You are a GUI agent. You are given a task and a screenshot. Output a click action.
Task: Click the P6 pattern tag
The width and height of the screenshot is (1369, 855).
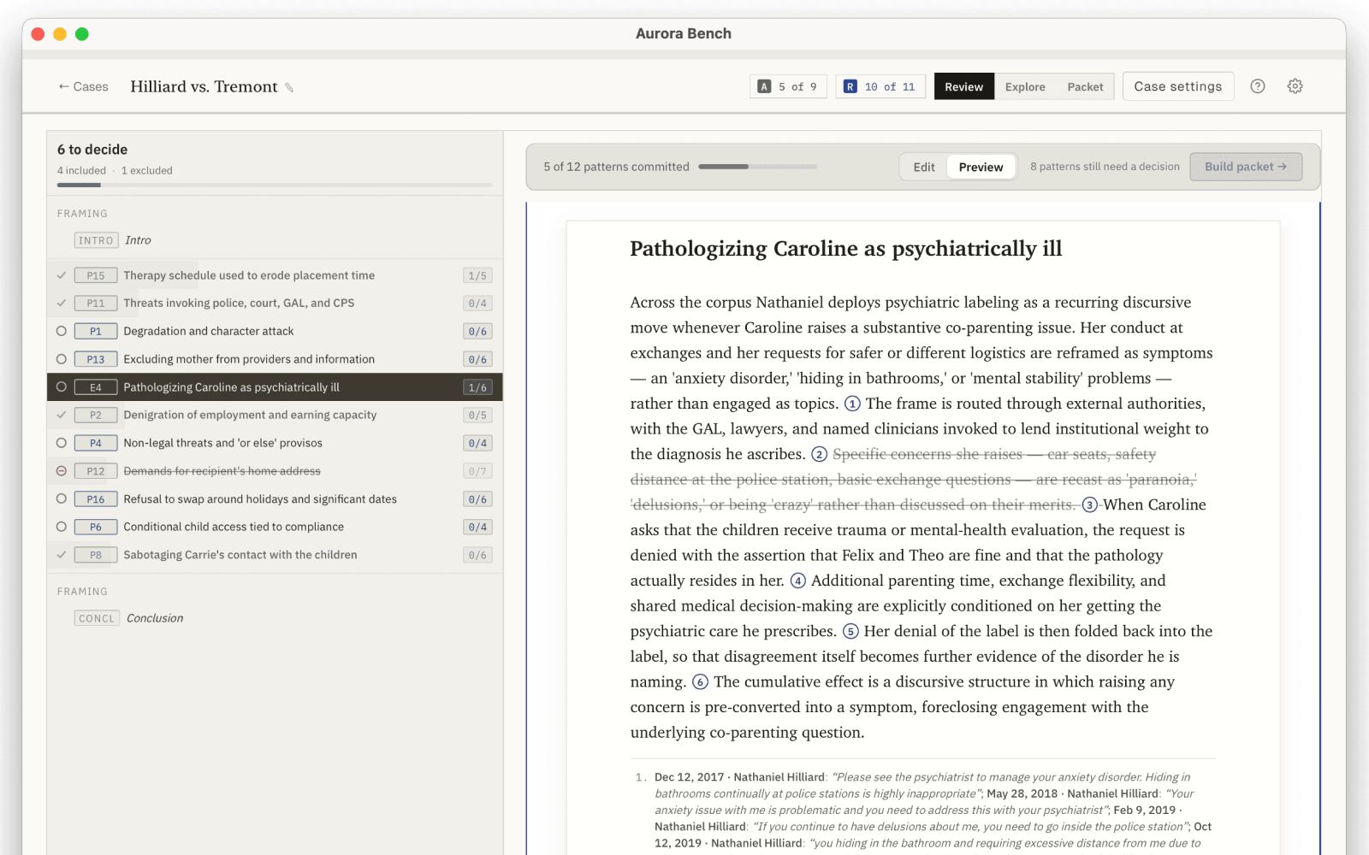pos(96,527)
